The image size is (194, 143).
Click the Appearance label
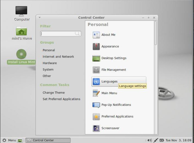pos(110,47)
